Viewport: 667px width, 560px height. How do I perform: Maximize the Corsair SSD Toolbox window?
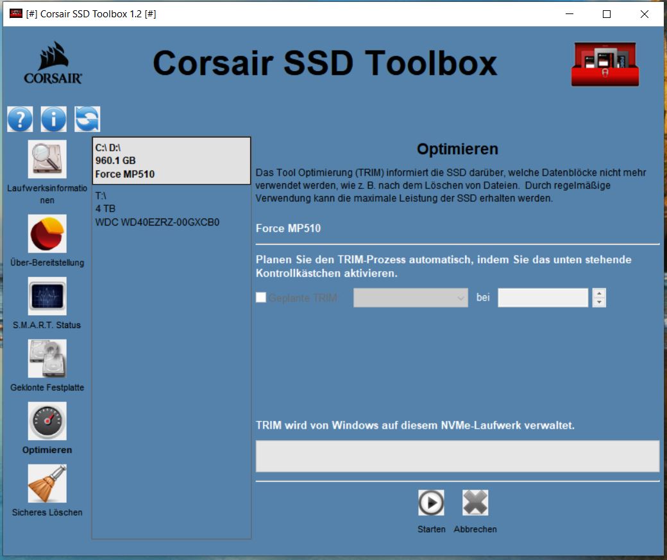tap(607, 14)
